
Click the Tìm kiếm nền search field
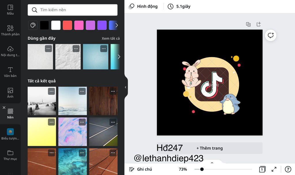72,10
